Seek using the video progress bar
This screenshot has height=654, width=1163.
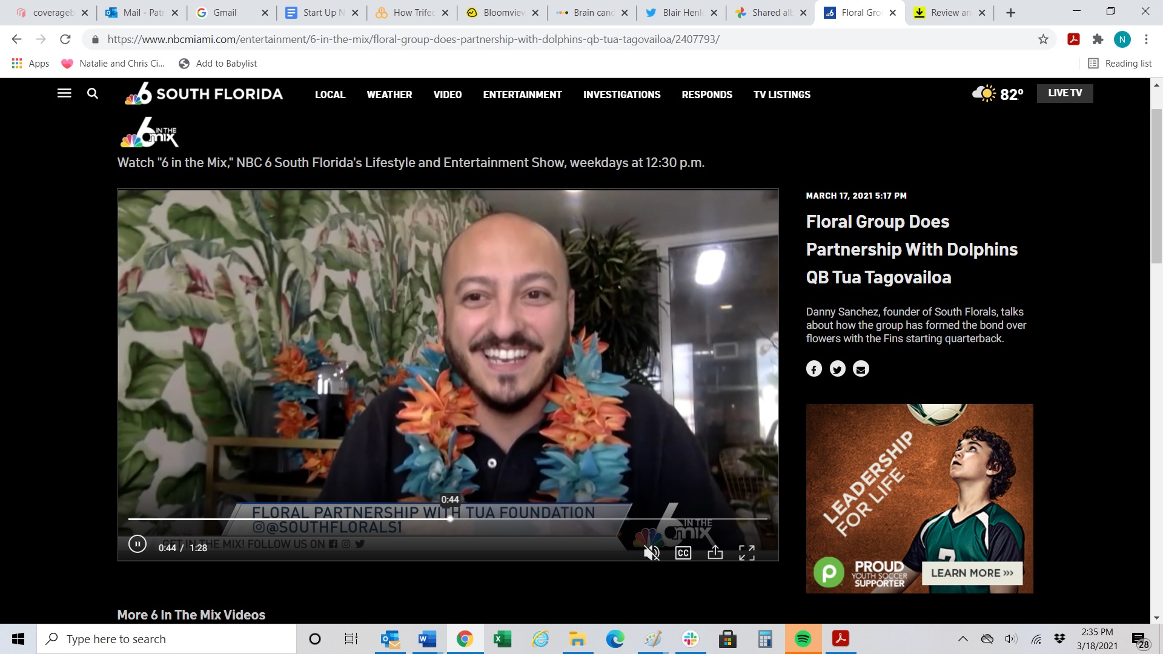(448, 519)
